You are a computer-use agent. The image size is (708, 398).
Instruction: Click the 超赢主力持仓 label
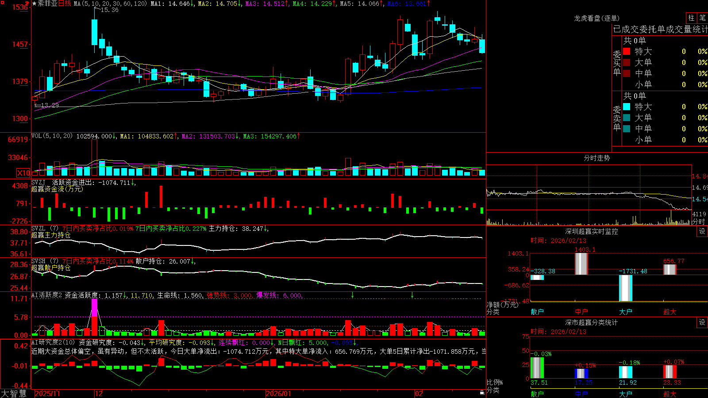click(51, 235)
